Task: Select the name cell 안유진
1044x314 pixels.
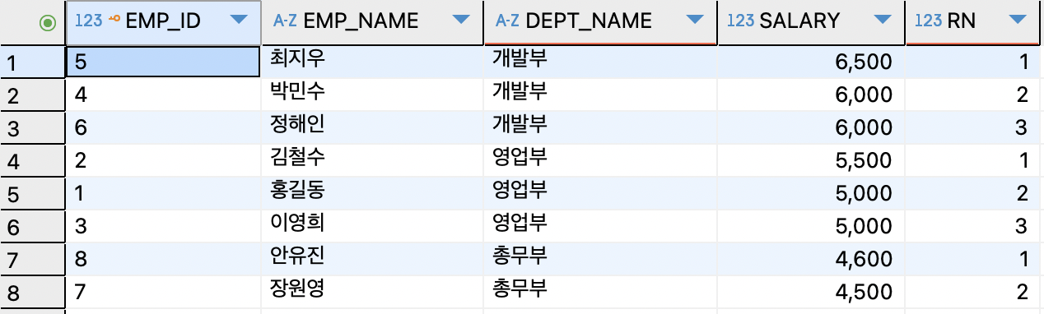Action: [x=373, y=259]
